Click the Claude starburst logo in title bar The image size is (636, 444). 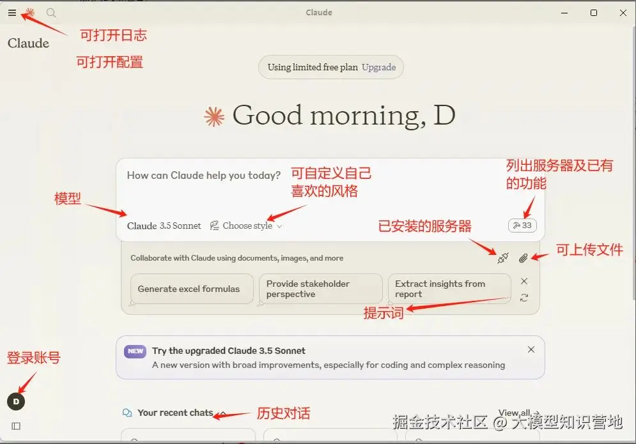[x=30, y=13]
